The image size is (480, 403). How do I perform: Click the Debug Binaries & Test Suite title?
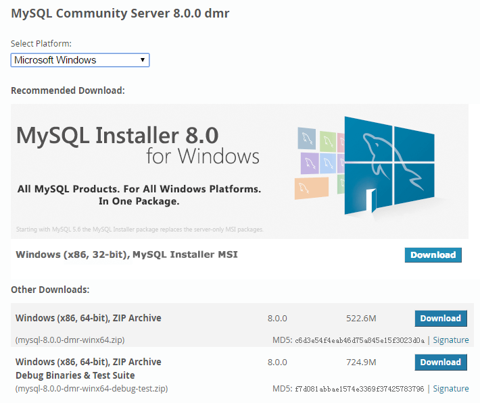pyautogui.click(x=75, y=375)
